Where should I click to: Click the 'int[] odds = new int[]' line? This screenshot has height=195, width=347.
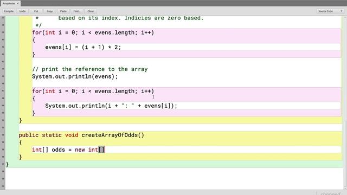tap(68, 149)
